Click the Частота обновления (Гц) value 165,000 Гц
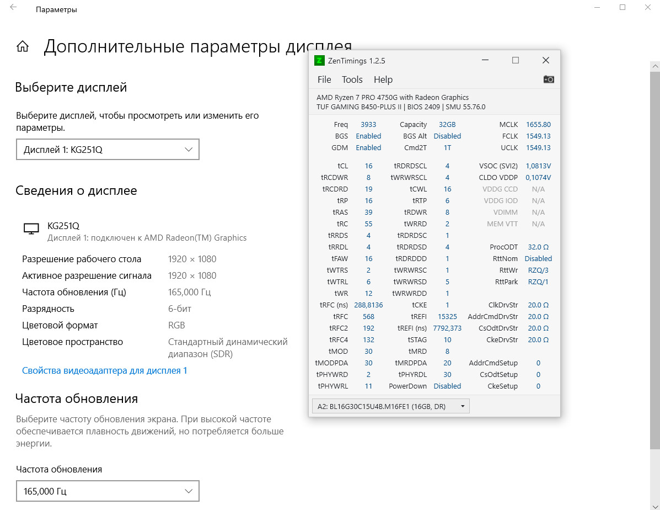660x510 pixels. point(190,292)
